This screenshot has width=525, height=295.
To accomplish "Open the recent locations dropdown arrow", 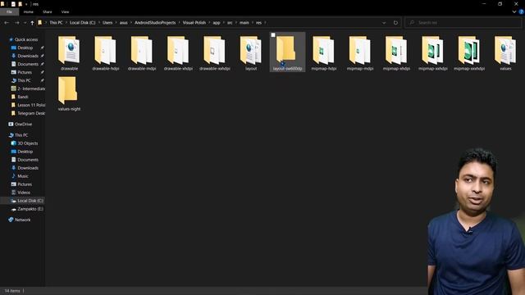I will click(25, 23).
